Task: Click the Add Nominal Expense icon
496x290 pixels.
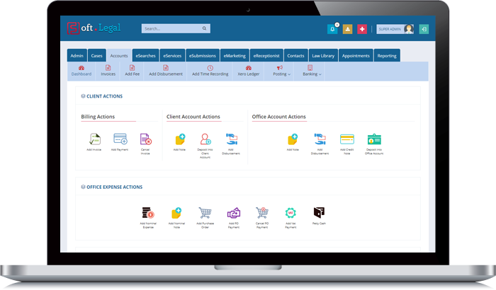Action: point(148,212)
